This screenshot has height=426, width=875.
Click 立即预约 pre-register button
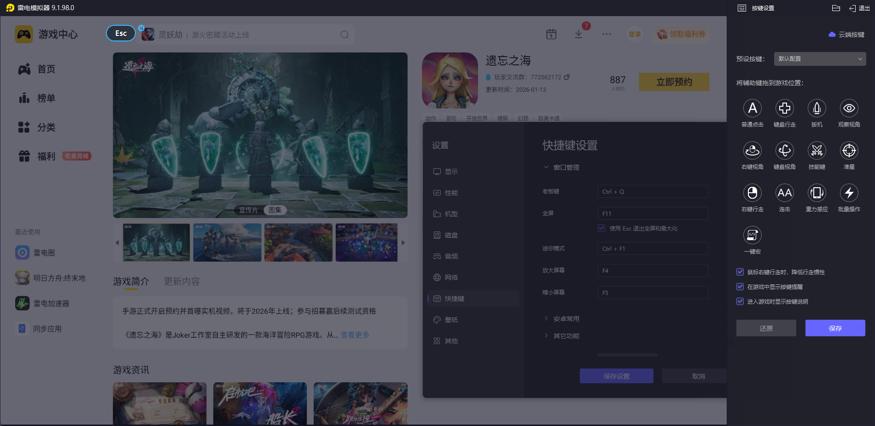tap(674, 82)
